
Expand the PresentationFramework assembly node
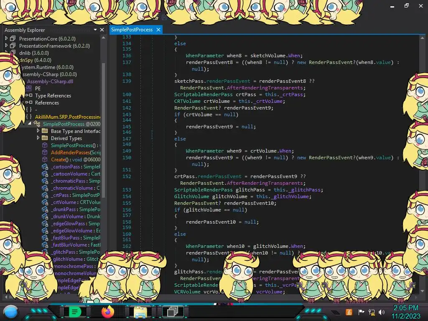(x=6, y=46)
